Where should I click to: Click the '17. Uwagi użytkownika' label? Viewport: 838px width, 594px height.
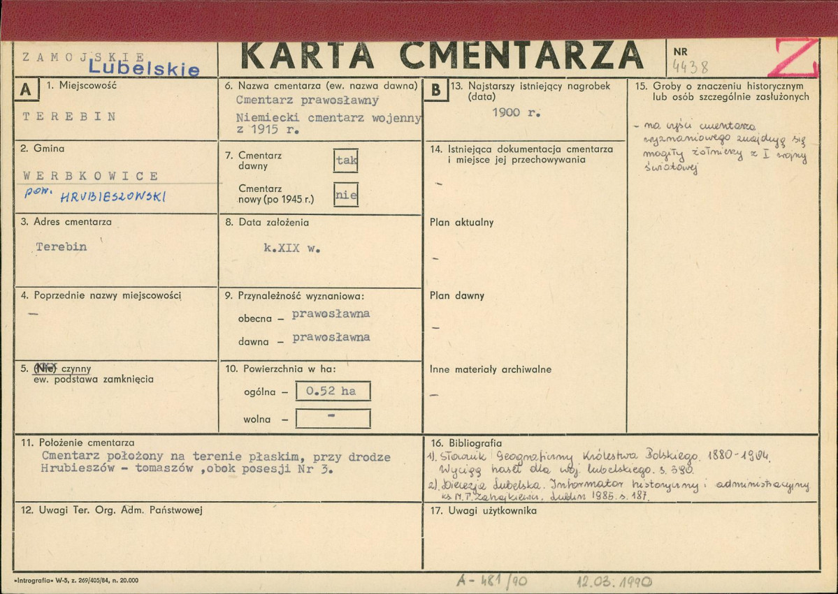tap(483, 511)
